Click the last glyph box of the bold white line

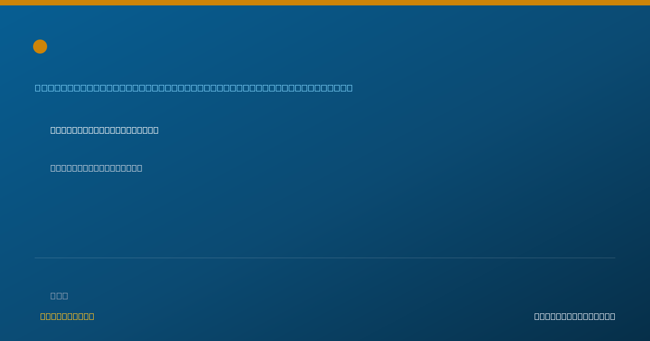tap(156, 130)
